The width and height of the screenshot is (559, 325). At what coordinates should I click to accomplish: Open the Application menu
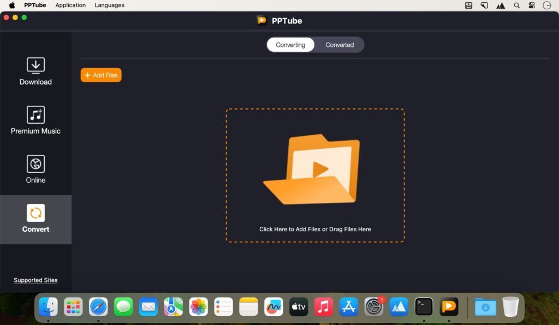(x=70, y=5)
